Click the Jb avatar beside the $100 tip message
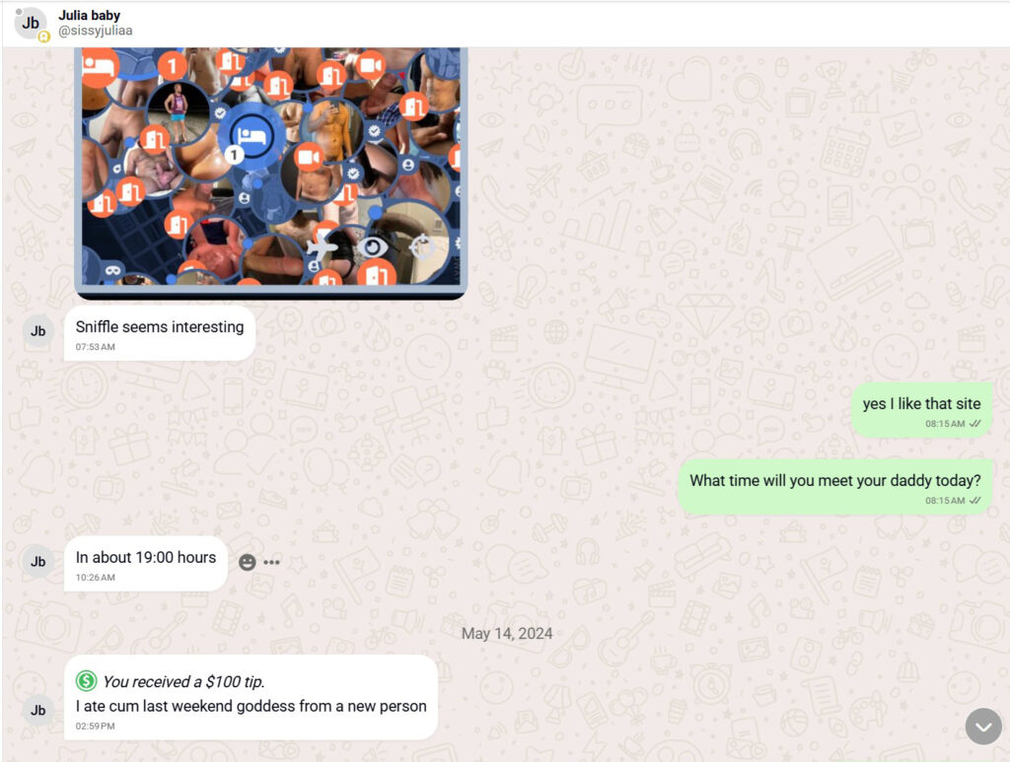 coord(38,711)
